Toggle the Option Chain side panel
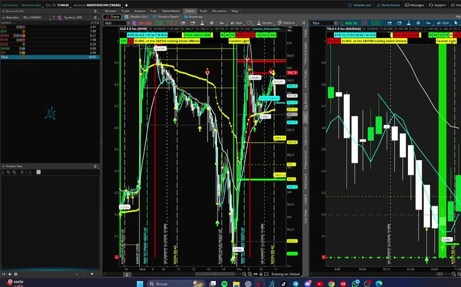The image size is (461, 287). point(305,136)
